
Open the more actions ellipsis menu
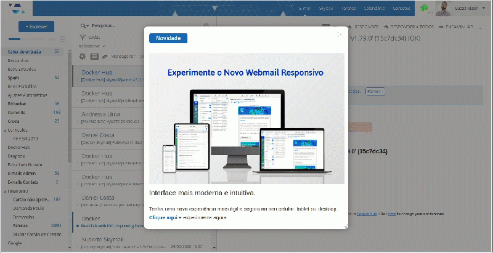(479, 27)
